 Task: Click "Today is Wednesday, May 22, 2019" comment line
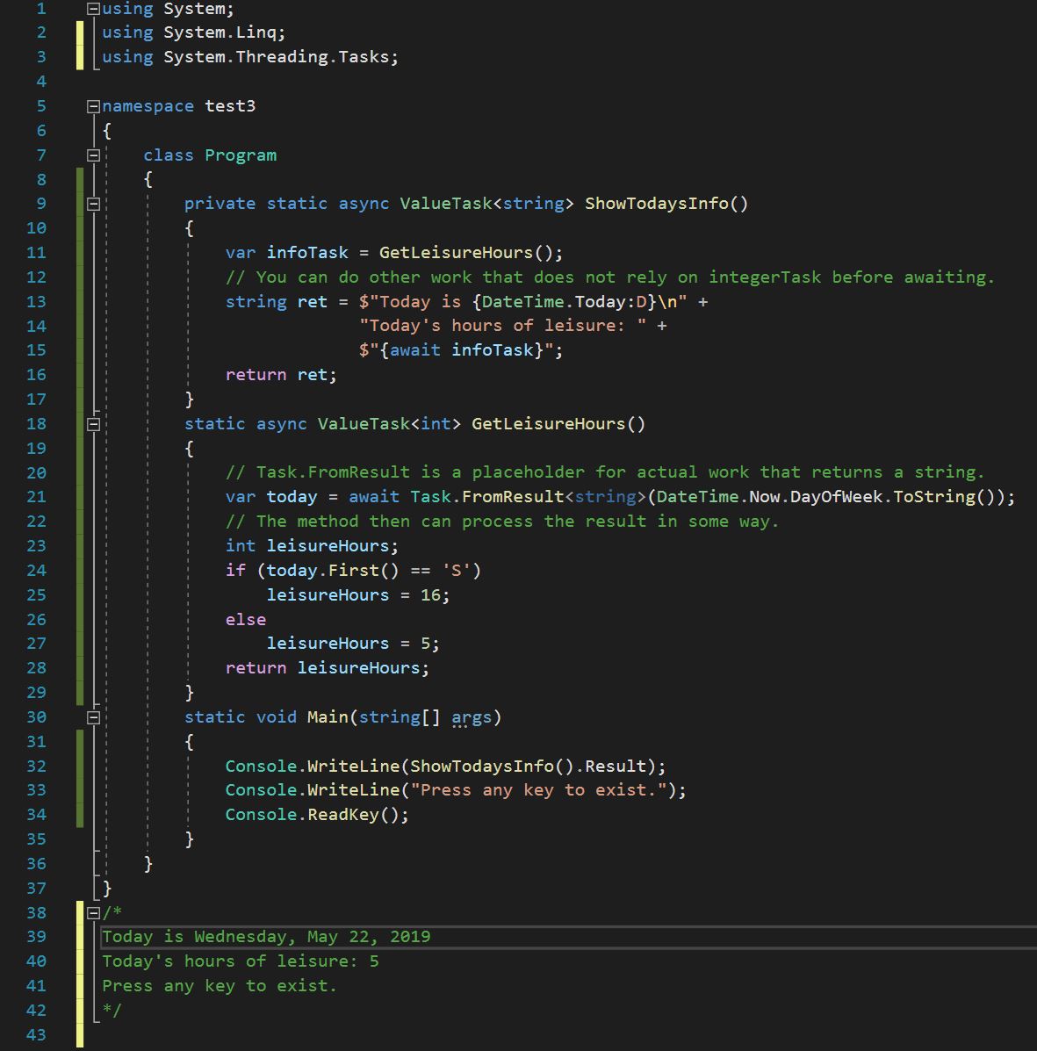pyautogui.click(x=266, y=937)
